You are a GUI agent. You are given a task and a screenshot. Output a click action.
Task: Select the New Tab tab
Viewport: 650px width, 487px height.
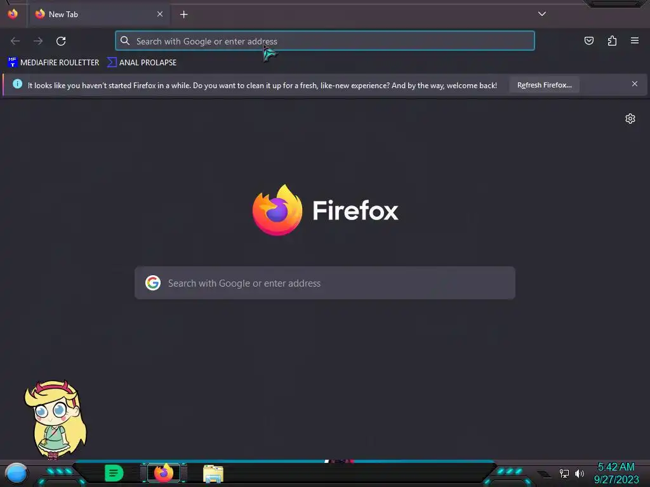click(x=99, y=15)
